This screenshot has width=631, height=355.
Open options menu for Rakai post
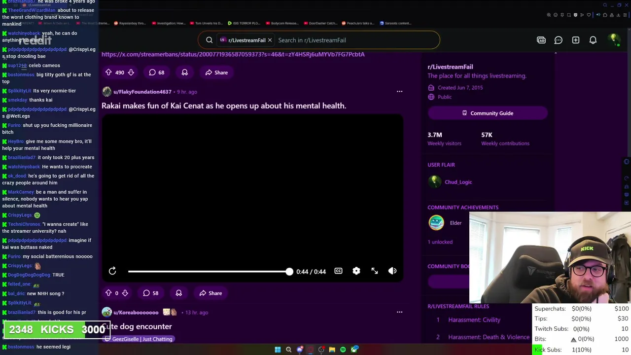point(399,91)
